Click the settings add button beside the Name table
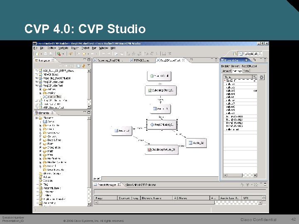The image size is (299, 224). pyautogui.click(x=262, y=77)
